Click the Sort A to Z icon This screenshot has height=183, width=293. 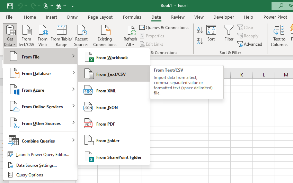[200, 30]
